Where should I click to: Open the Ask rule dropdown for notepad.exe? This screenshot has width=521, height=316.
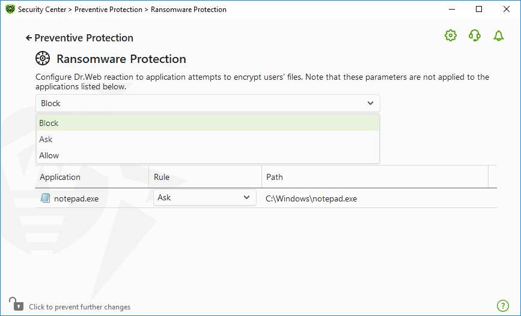[x=205, y=198]
